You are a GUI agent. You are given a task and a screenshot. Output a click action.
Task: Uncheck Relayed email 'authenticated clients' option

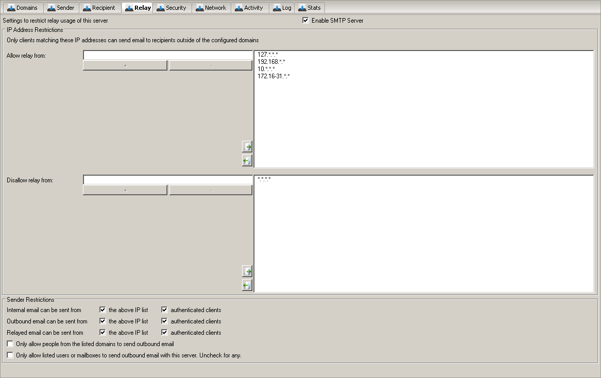click(165, 333)
